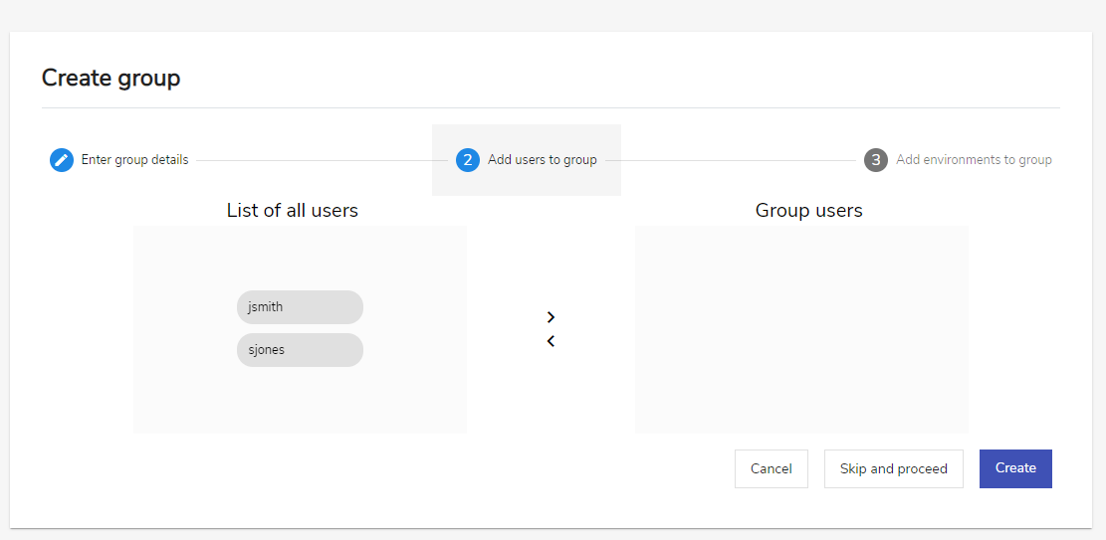Select the jsmith user chip
The image size is (1106, 540).
click(x=300, y=307)
